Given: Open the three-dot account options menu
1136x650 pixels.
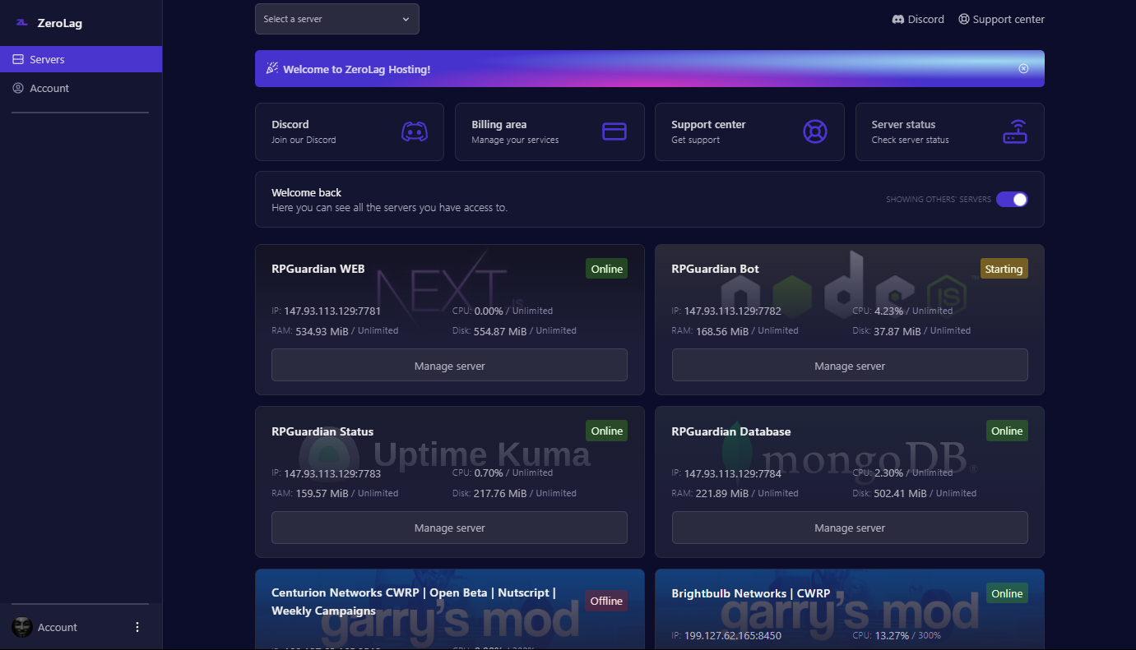Looking at the screenshot, I should click(x=137, y=627).
